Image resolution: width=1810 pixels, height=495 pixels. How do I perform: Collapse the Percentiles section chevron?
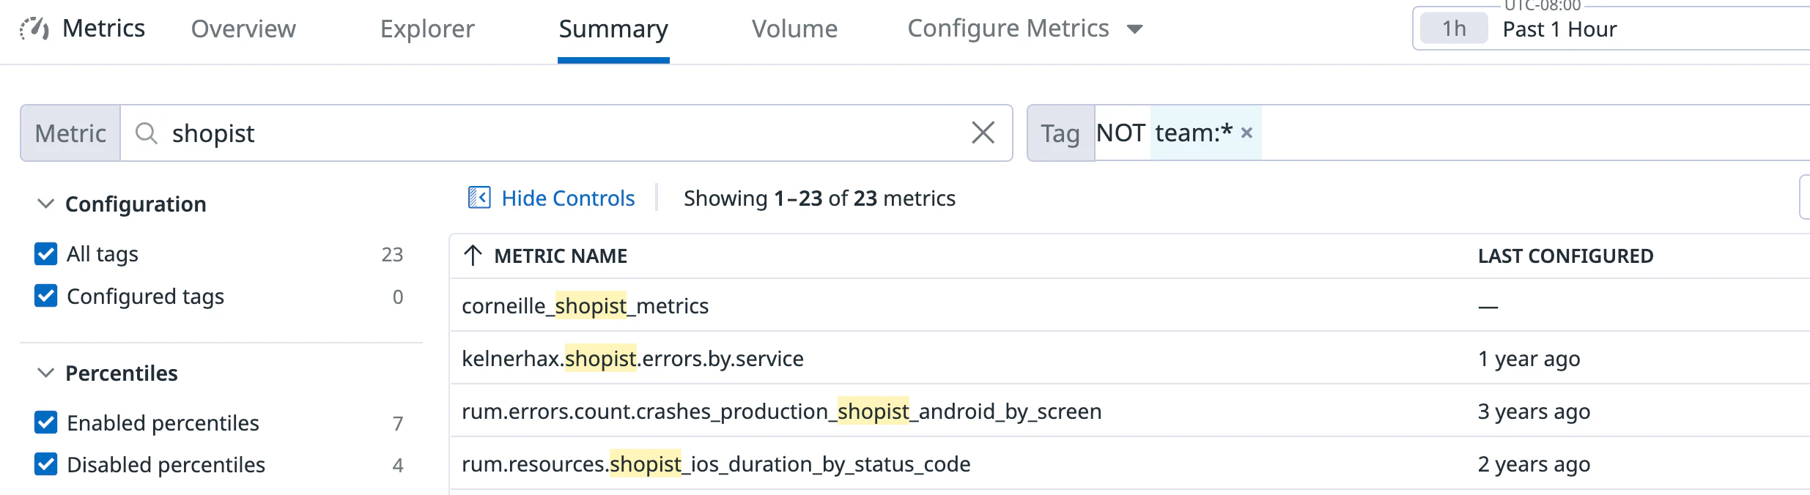pos(45,373)
